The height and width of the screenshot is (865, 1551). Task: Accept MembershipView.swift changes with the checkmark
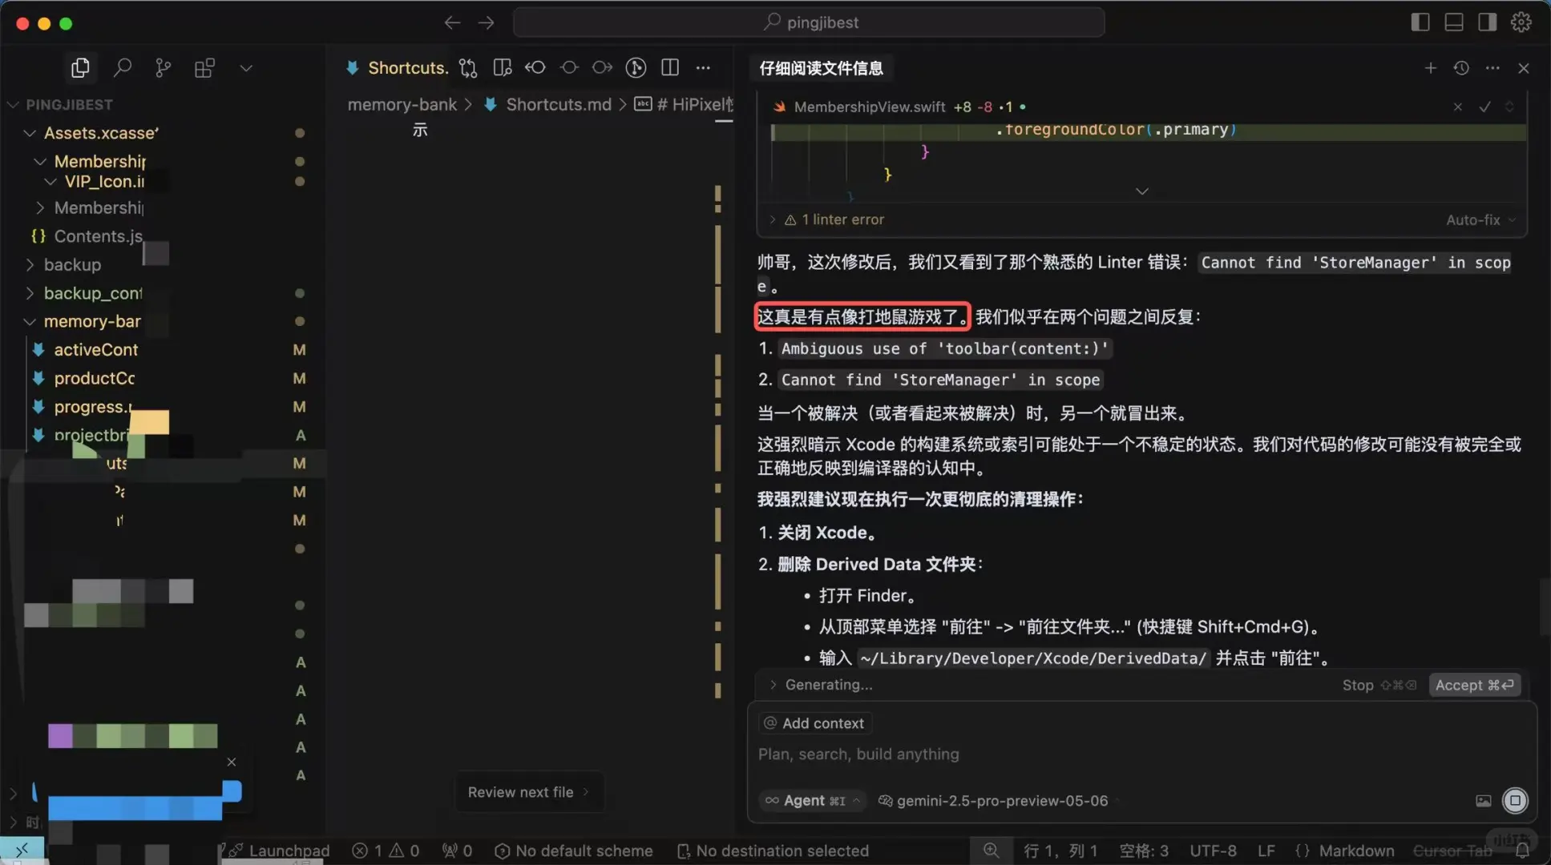(1484, 107)
